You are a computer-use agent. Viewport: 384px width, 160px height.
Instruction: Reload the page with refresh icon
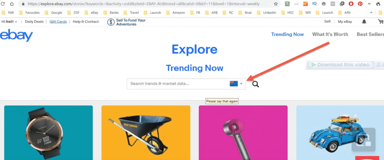coord(3,4)
